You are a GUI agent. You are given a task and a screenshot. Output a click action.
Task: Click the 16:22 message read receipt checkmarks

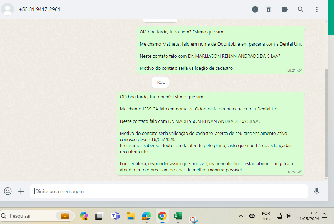(x=299, y=172)
